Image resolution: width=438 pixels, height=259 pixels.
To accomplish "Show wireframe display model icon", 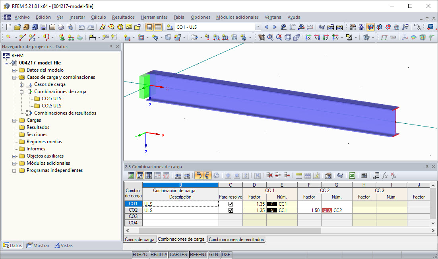I will click(288, 37).
